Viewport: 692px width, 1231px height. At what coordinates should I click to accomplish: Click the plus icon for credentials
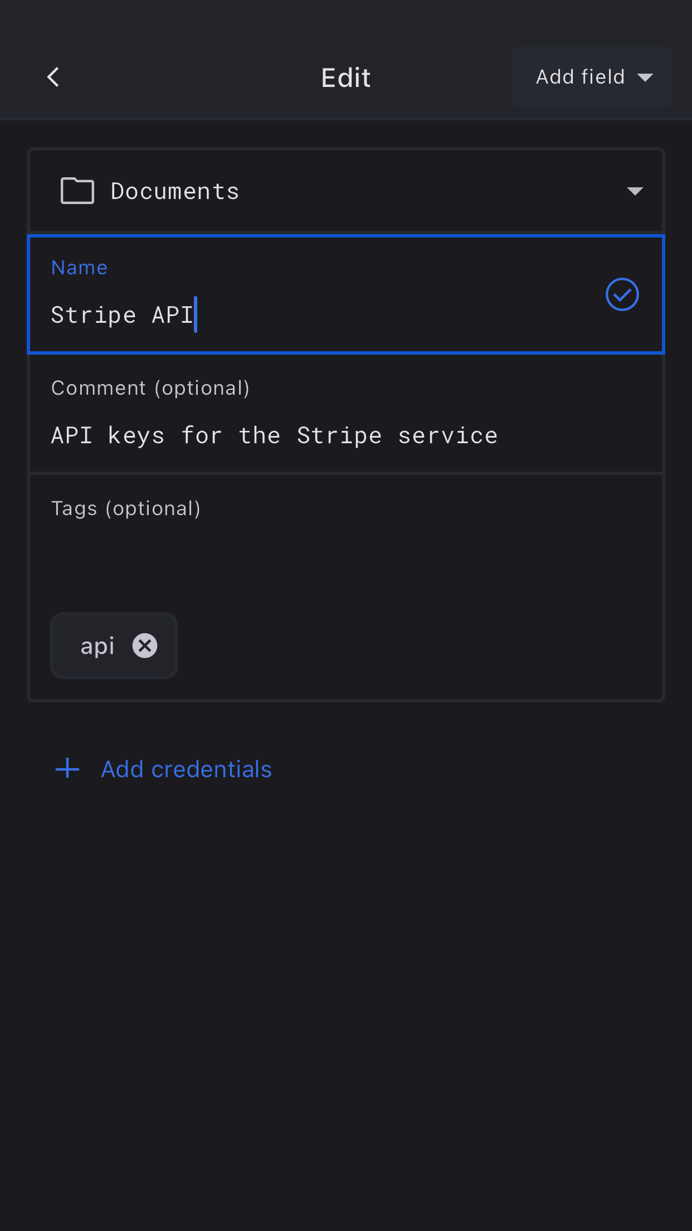[67, 768]
